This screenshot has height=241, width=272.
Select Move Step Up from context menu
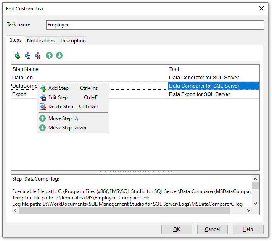(x=73, y=118)
